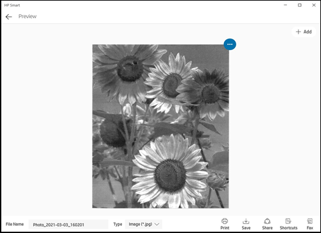The height and width of the screenshot is (233, 321).
Task: Select the sunflower photo preview
Action: [160, 126]
